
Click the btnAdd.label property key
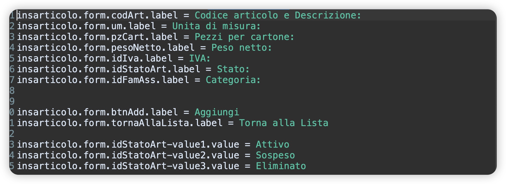pyautogui.click(x=97, y=112)
